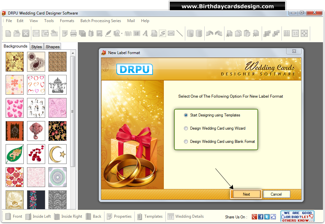Open the Help menu
Viewport: 325px width, 224px height.
pyautogui.click(x=145, y=21)
